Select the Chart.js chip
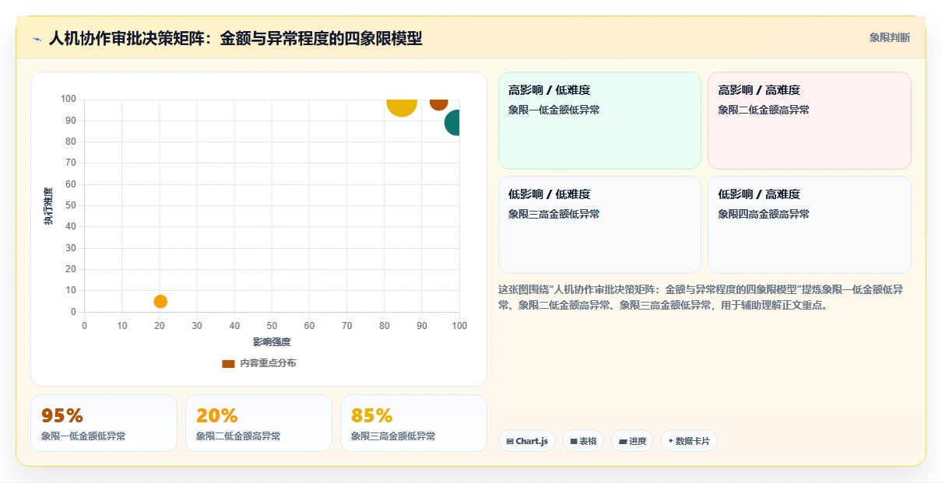This screenshot has width=942, height=483. tap(527, 441)
